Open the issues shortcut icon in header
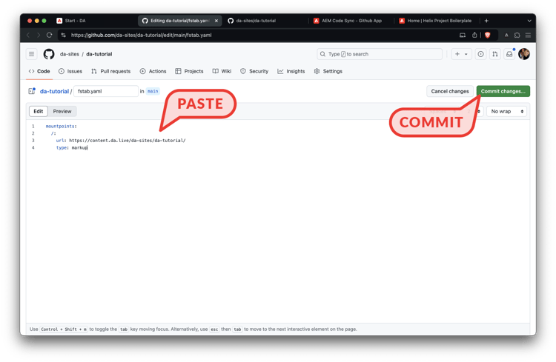556x362 pixels. pyautogui.click(x=480, y=54)
